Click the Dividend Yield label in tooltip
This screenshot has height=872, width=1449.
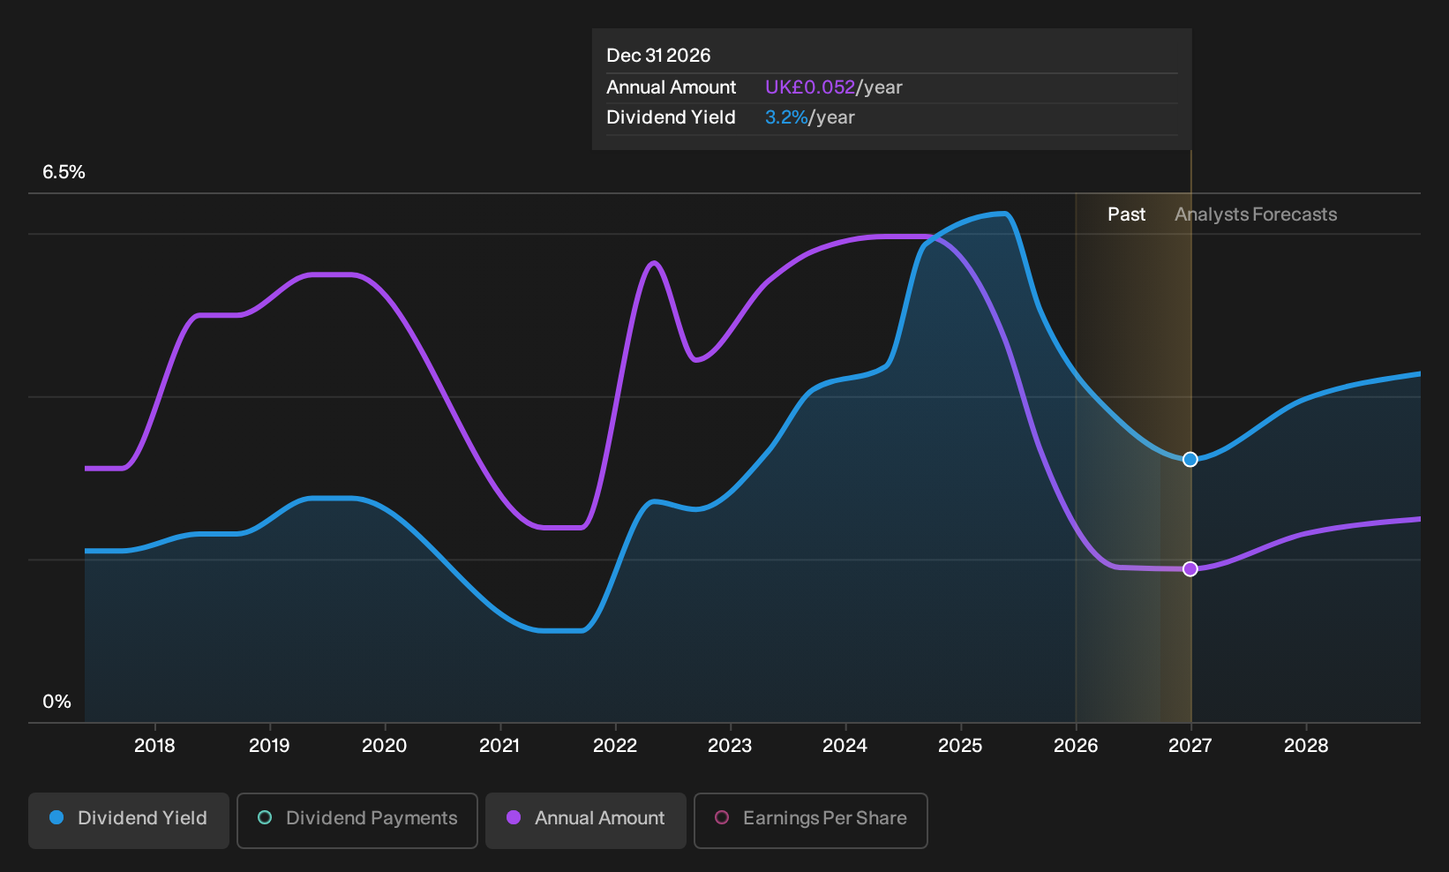pos(671,117)
